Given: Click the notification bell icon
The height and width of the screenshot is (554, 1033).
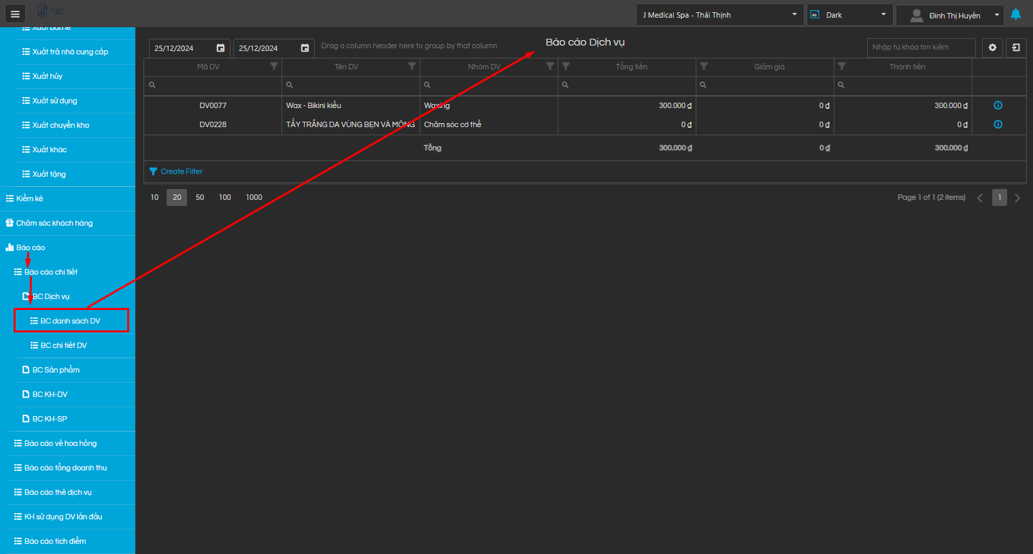Looking at the screenshot, I should click(x=1015, y=14).
